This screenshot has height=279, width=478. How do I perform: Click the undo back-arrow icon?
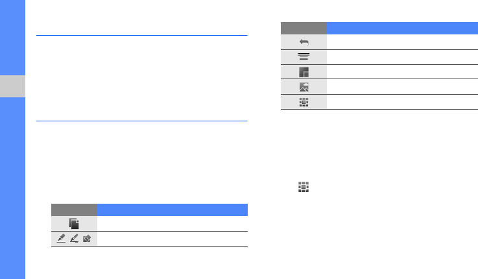[x=304, y=42]
